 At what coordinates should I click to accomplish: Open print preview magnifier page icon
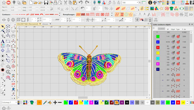(60, 3)
